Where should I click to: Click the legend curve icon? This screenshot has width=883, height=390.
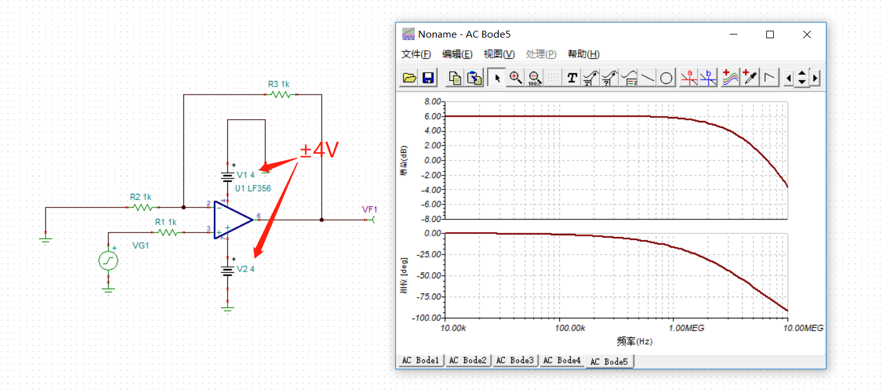[629, 78]
